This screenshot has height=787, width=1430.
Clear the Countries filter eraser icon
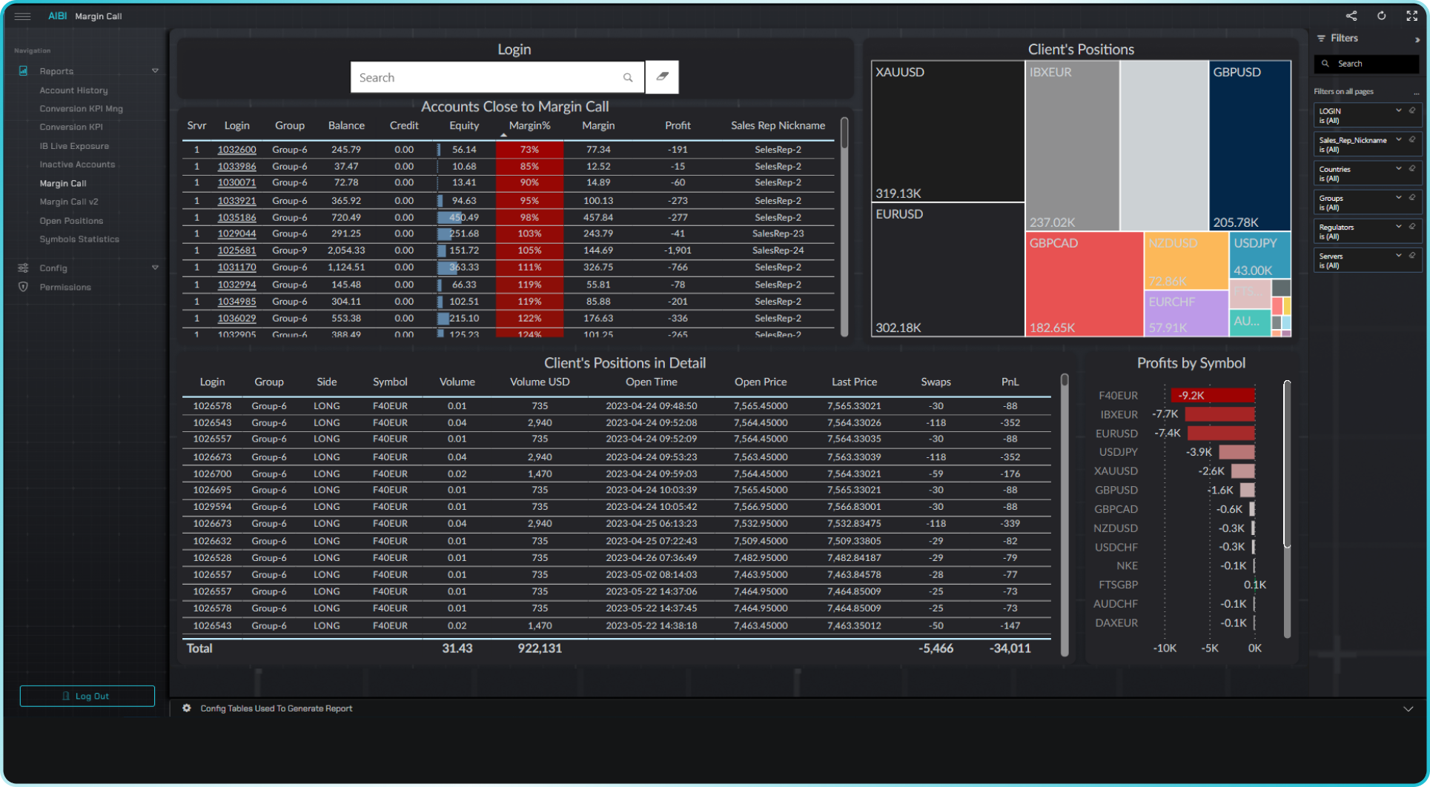point(1412,168)
